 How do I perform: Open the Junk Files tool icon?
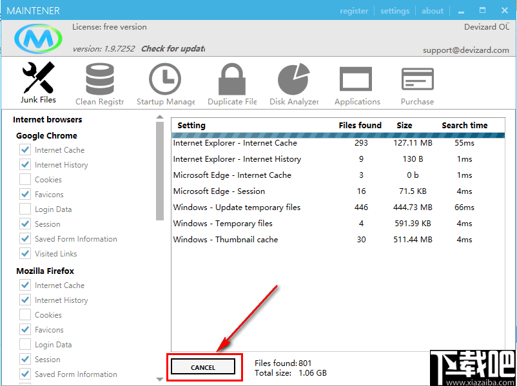38,77
